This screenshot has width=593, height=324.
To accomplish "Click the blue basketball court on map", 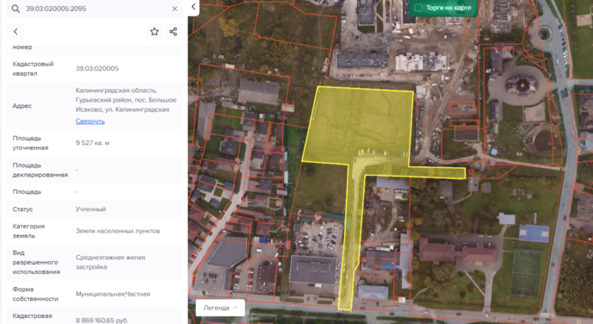I will coord(533,233).
